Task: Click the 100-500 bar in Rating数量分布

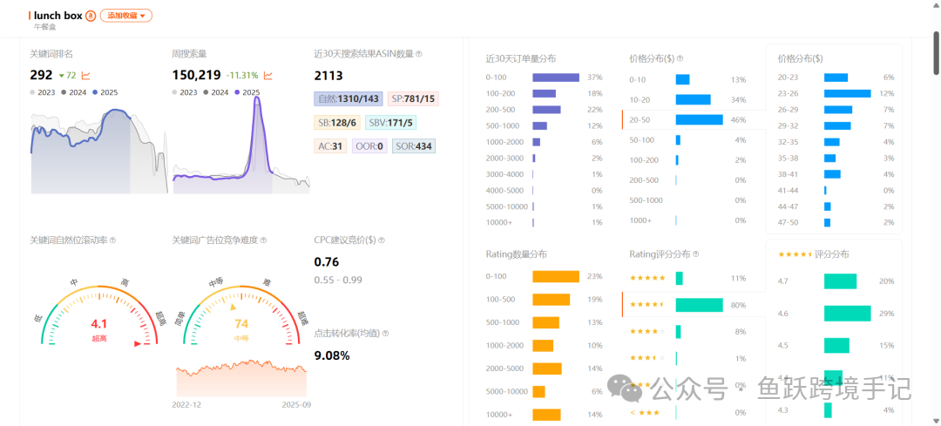Action: pyautogui.click(x=551, y=300)
